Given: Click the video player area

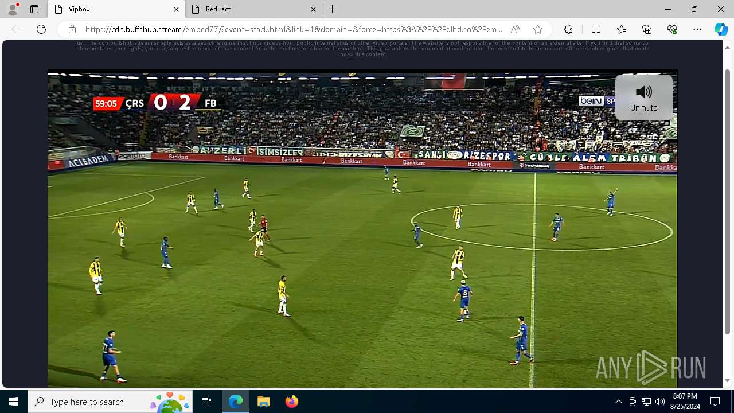Looking at the screenshot, I should (x=362, y=228).
